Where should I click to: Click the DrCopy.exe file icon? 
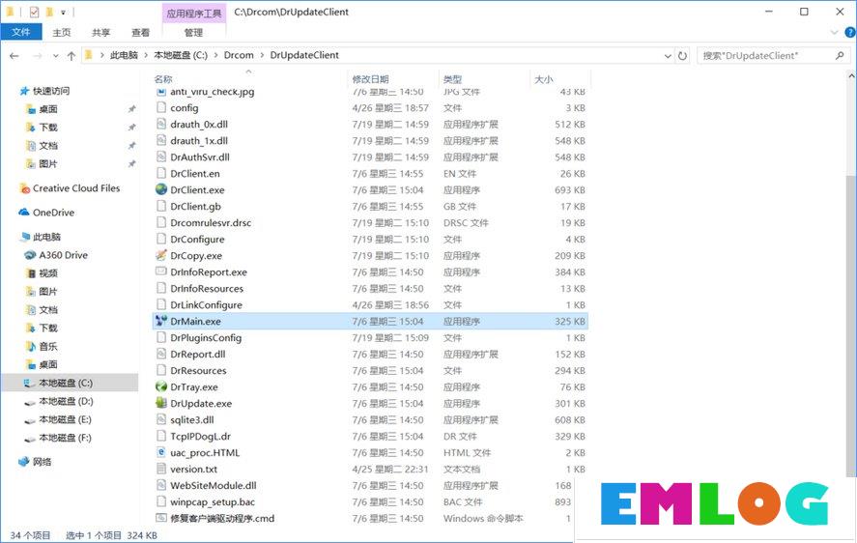coord(161,255)
